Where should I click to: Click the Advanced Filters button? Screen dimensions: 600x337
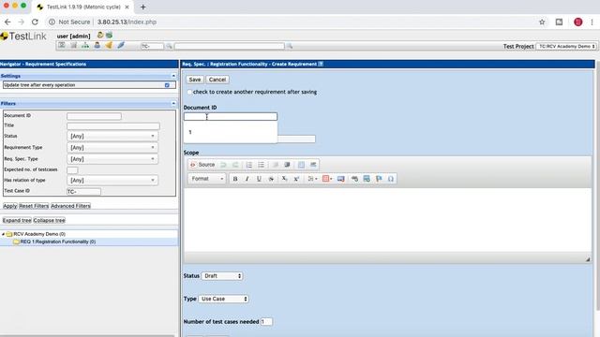coord(70,206)
